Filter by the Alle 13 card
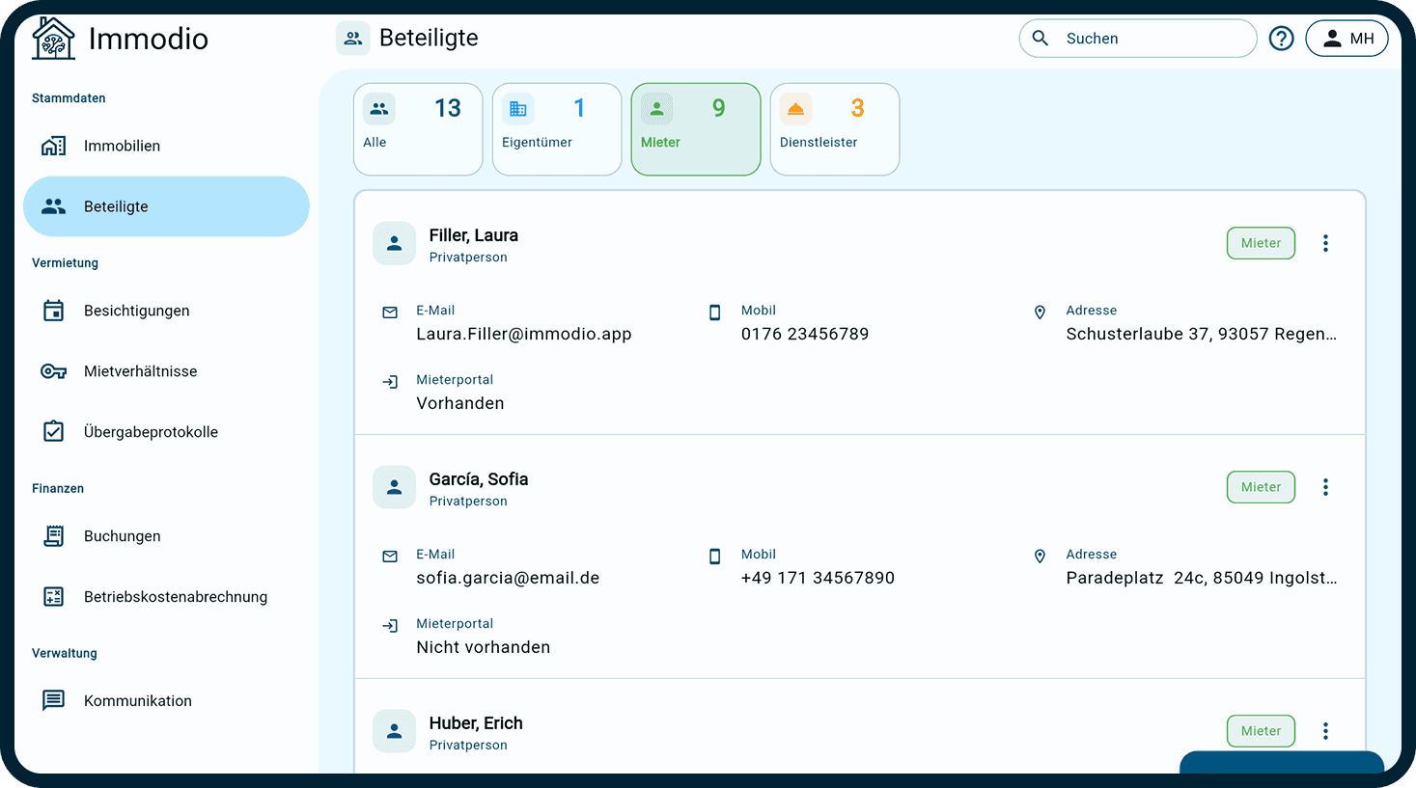The height and width of the screenshot is (788, 1416). click(418, 129)
